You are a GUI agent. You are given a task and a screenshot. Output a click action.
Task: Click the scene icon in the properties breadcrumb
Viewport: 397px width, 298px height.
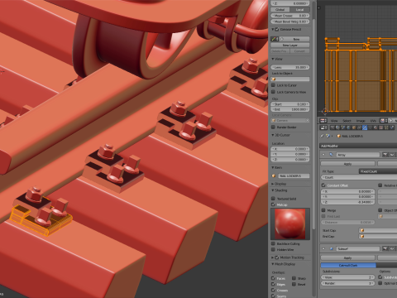click(x=328, y=136)
